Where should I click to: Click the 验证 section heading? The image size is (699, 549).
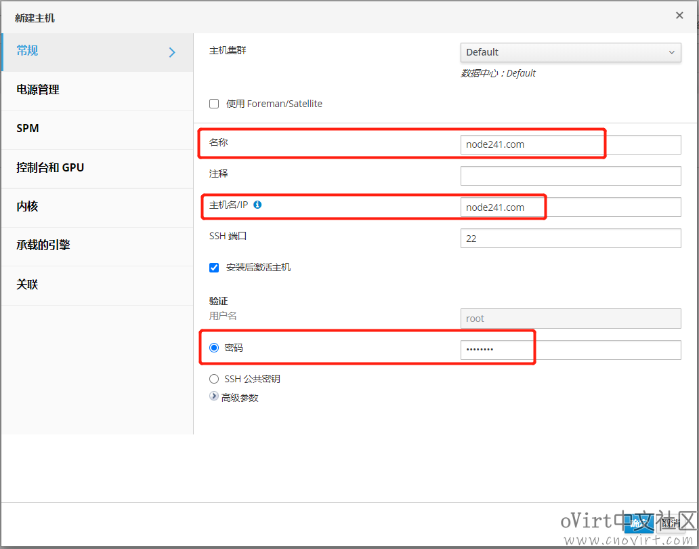pyautogui.click(x=218, y=301)
